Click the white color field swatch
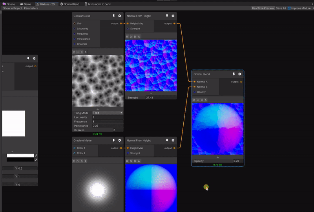The height and width of the screenshot is (212, 314). 20,155
